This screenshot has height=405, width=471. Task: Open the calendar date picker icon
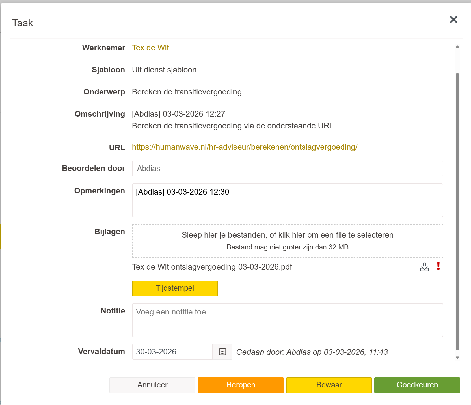coord(222,352)
